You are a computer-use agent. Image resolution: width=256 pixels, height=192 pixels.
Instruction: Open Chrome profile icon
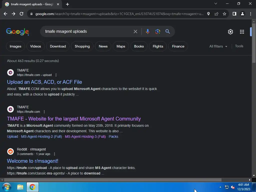tap(242, 14)
